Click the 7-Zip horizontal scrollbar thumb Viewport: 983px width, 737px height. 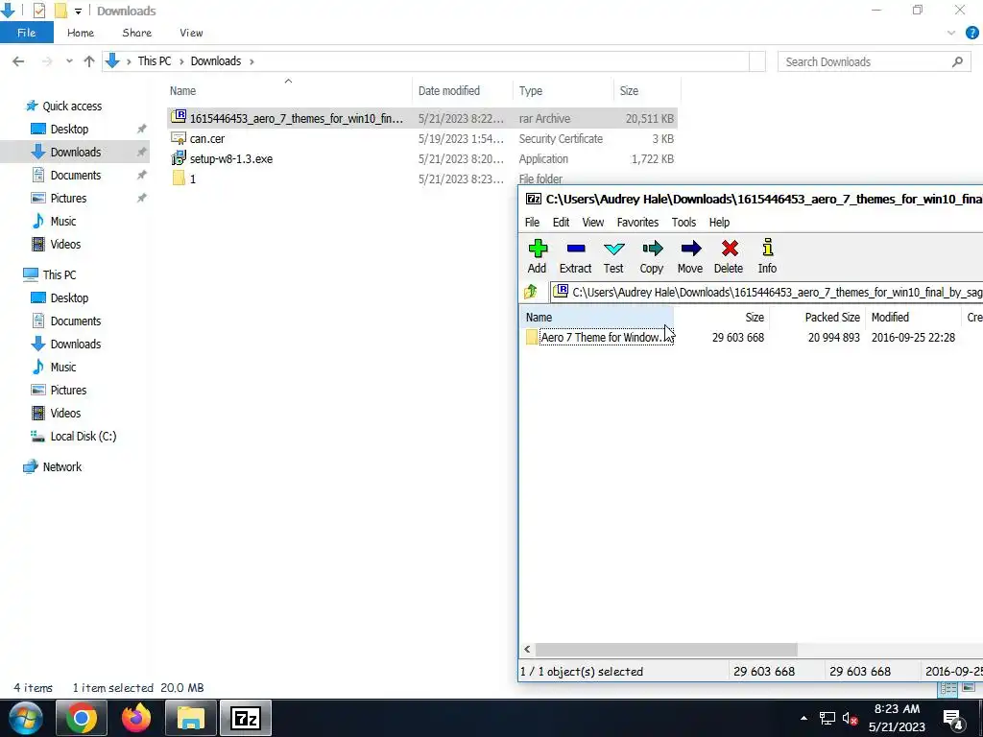666,650
